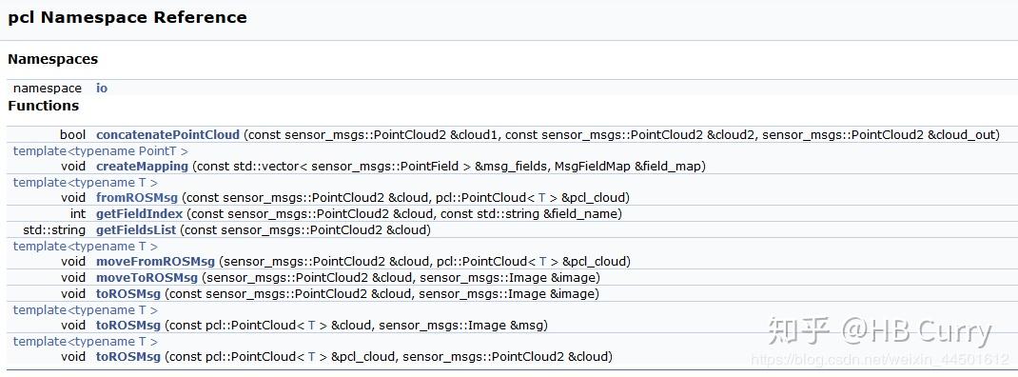The height and width of the screenshot is (377, 1018).
Task: Click template<typename T> above fromROSMsg
Action: pyautogui.click(x=85, y=182)
